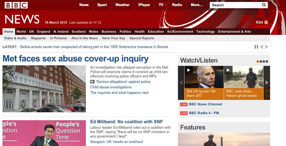Open the Sci/Environment section

180,32
